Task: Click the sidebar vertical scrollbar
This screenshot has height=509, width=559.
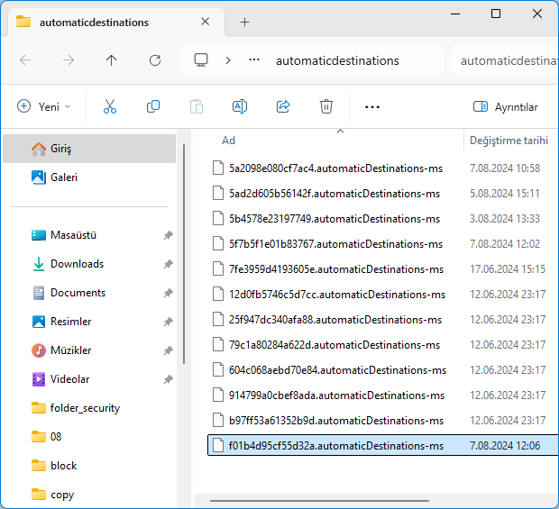Action: (x=184, y=254)
